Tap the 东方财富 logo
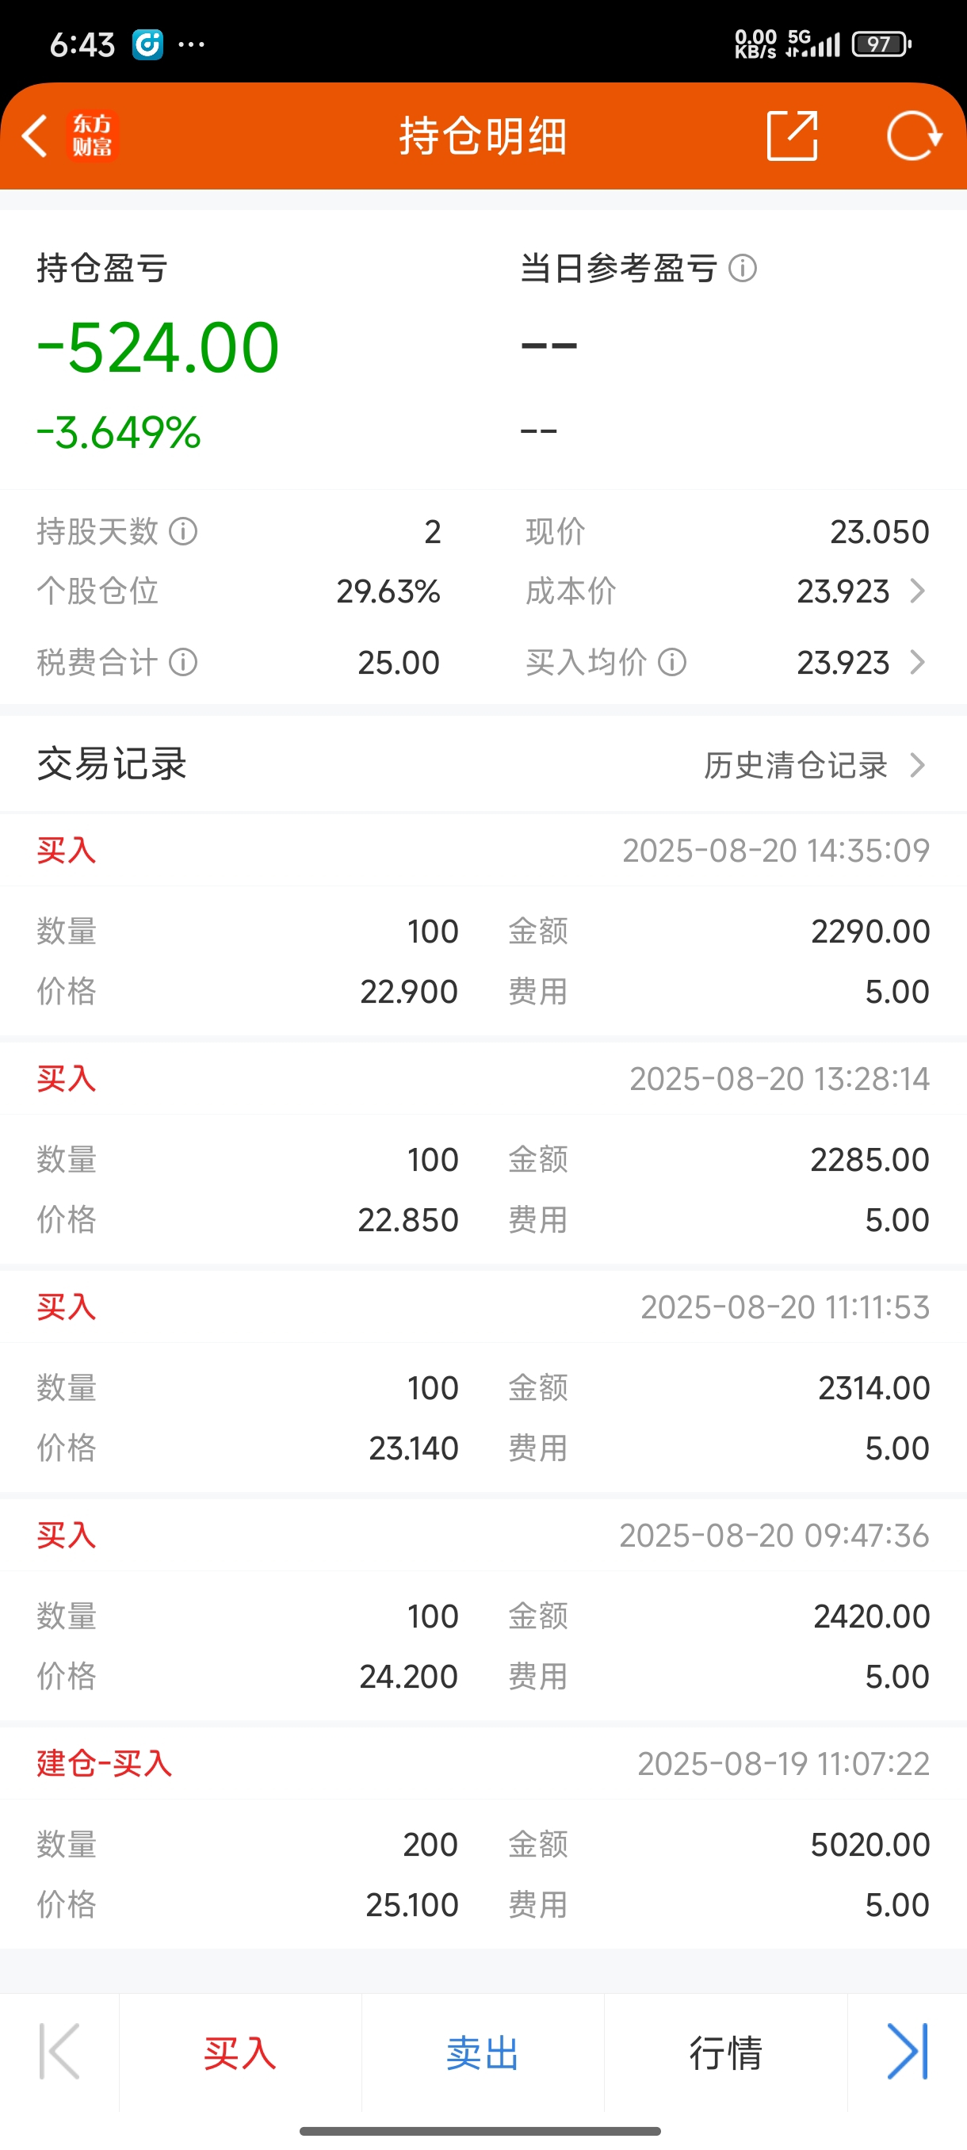This screenshot has height=2150, width=967. point(92,136)
